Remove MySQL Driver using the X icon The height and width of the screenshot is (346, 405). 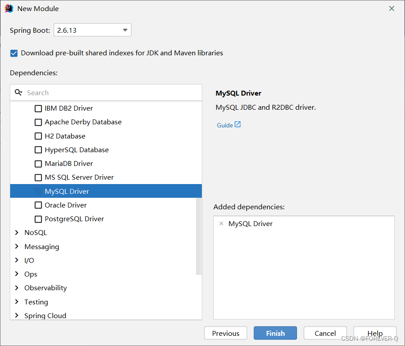click(x=221, y=223)
